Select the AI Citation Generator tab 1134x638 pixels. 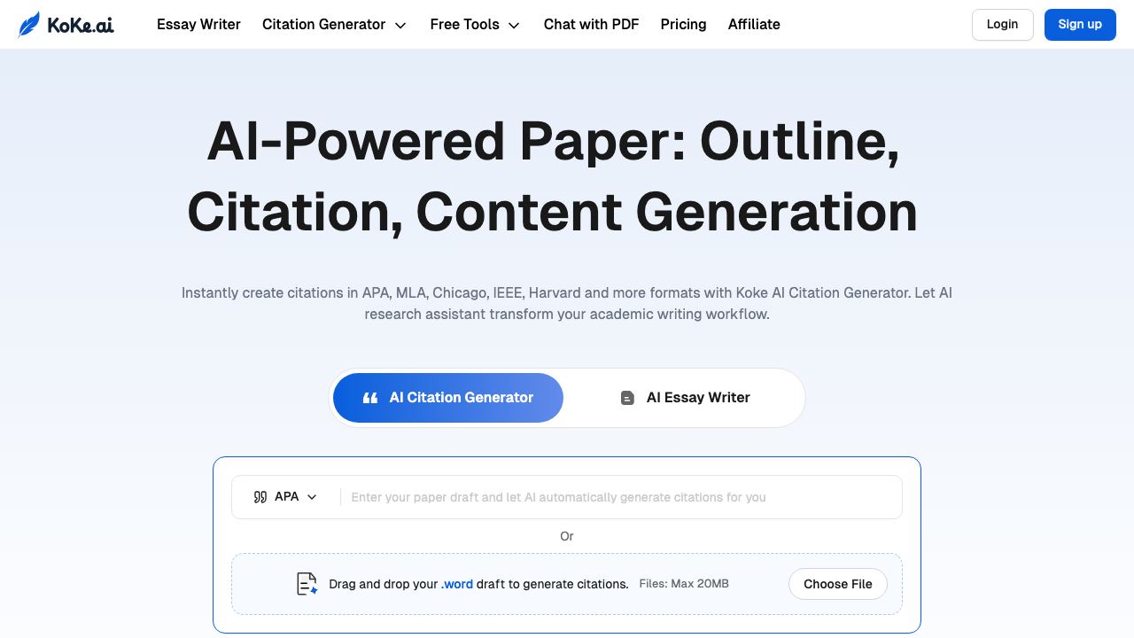pos(448,398)
